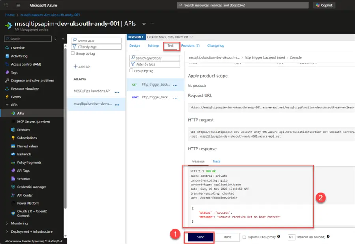Image resolution: width=355 pixels, height=244 pixels.
Task: Switch to the Test tab
Action: (170, 45)
